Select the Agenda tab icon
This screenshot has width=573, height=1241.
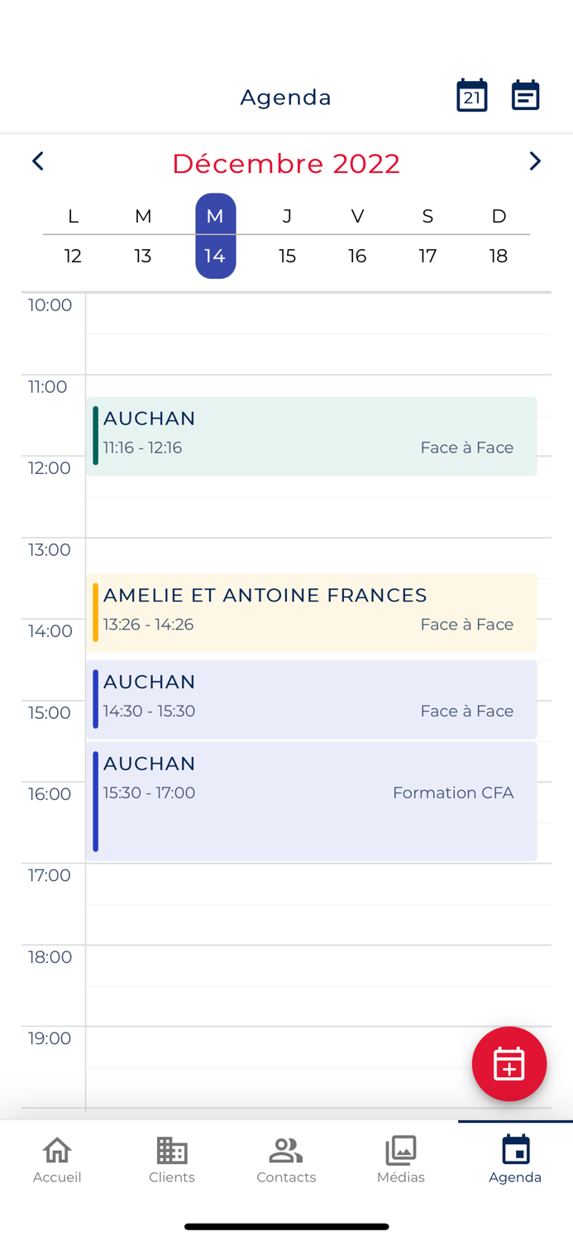(x=515, y=1150)
